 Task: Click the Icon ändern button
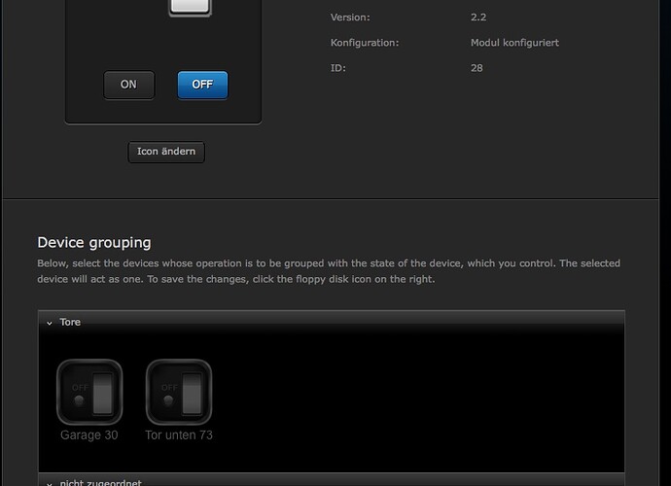[166, 152]
